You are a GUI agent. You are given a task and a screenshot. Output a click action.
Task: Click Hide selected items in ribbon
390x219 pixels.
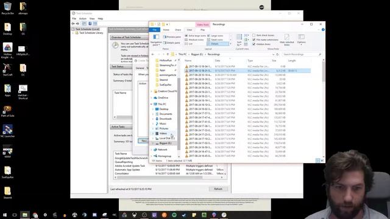pyautogui.click(x=287, y=40)
